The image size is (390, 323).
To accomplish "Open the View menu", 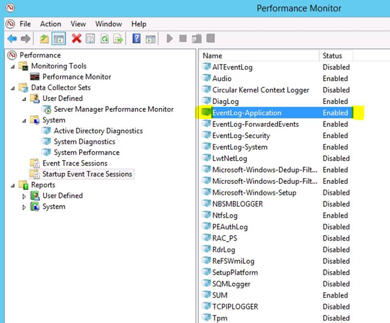I will [78, 24].
